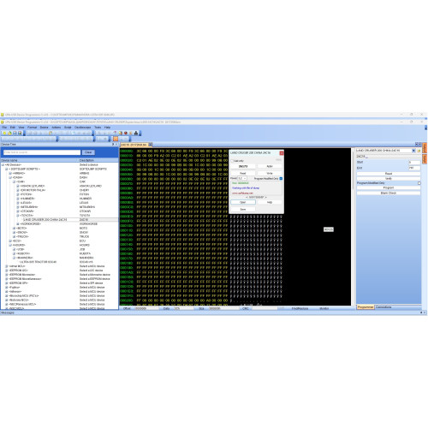The width and height of the screenshot is (428, 428).
Task: Click the red stop icon in toolbar
Action: coord(126,133)
